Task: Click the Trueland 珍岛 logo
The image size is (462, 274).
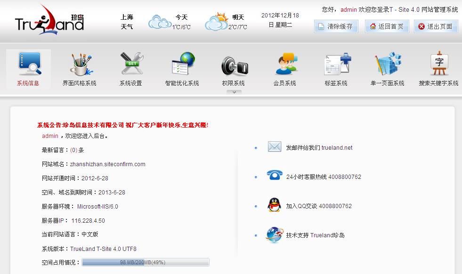Action: coord(49,21)
